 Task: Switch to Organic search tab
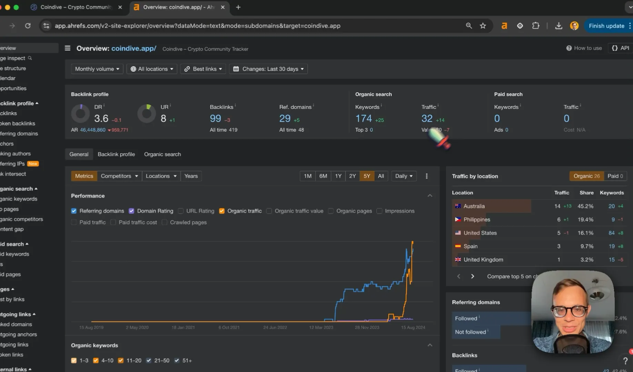click(162, 154)
